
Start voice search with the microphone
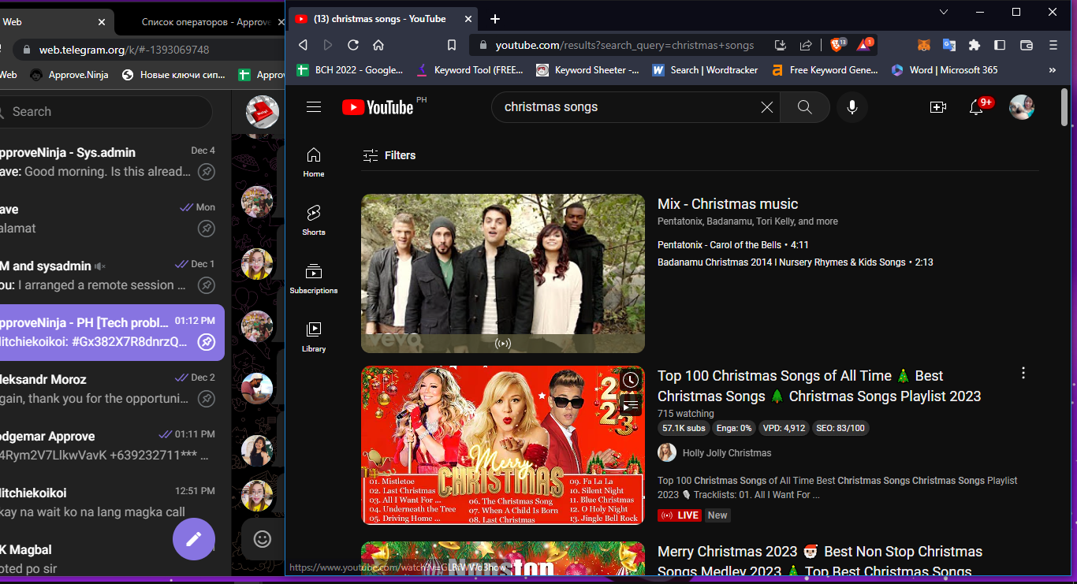[x=852, y=107]
